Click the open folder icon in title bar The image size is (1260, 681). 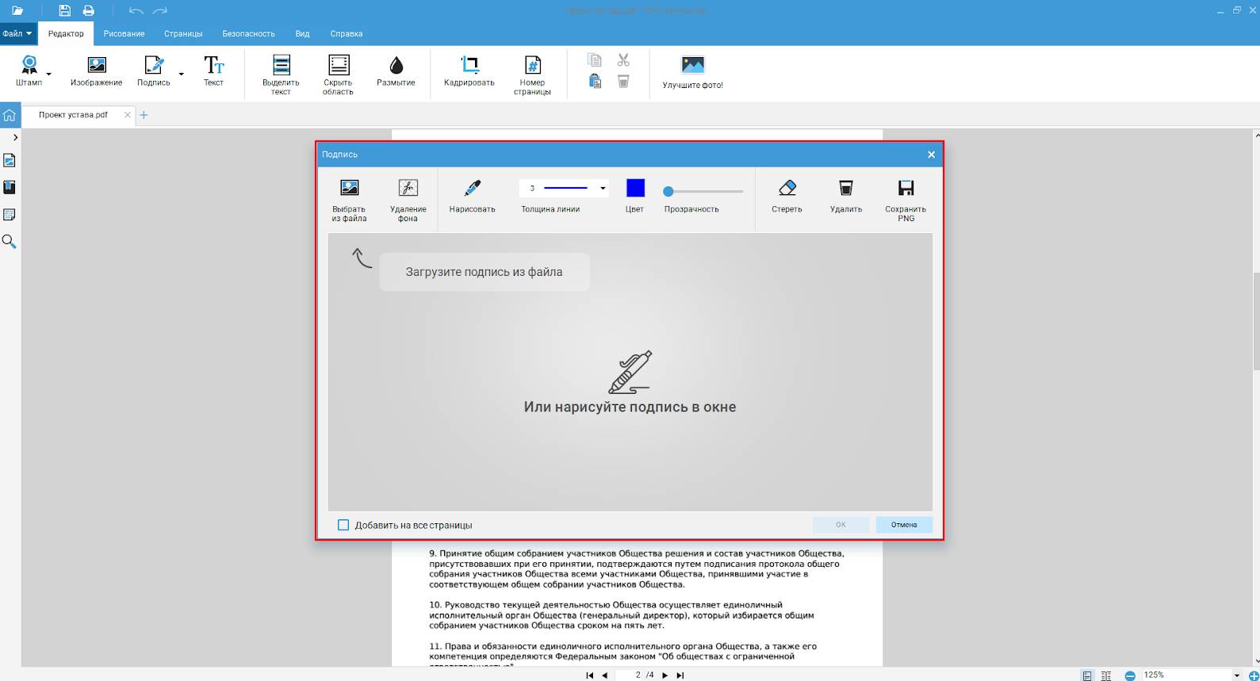tap(17, 11)
